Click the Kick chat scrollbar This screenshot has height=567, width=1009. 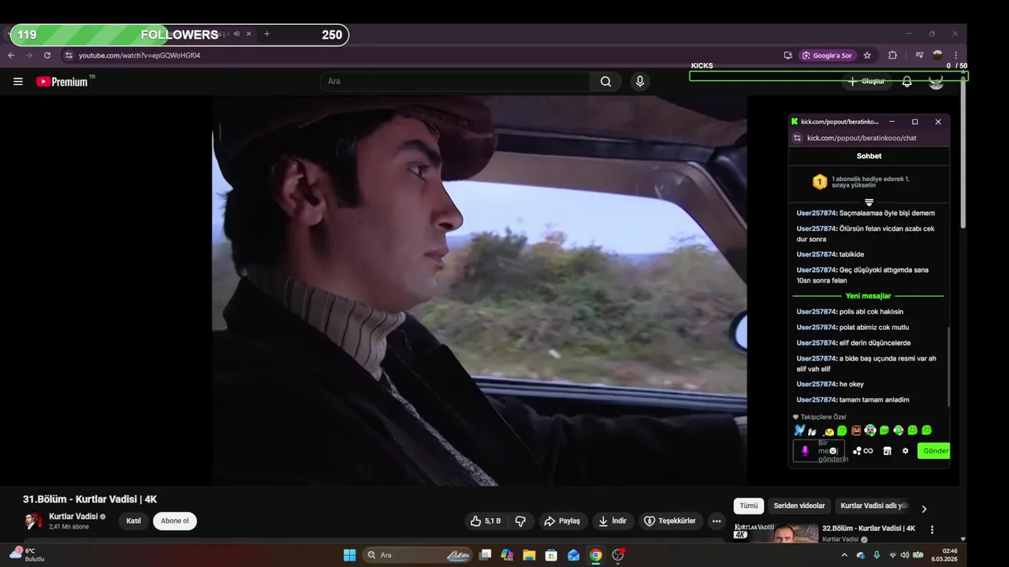pyautogui.click(x=948, y=366)
